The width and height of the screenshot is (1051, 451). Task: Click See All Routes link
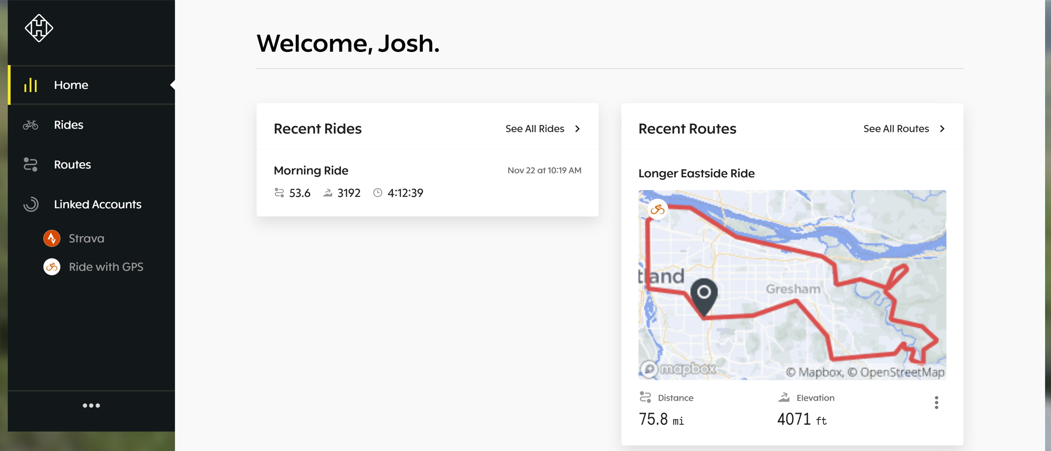(x=896, y=129)
